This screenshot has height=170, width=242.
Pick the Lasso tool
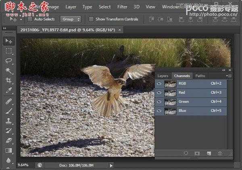(x=8, y=61)
